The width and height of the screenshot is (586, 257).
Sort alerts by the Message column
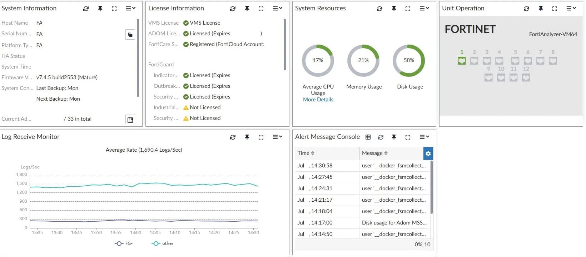click(374, 153)
